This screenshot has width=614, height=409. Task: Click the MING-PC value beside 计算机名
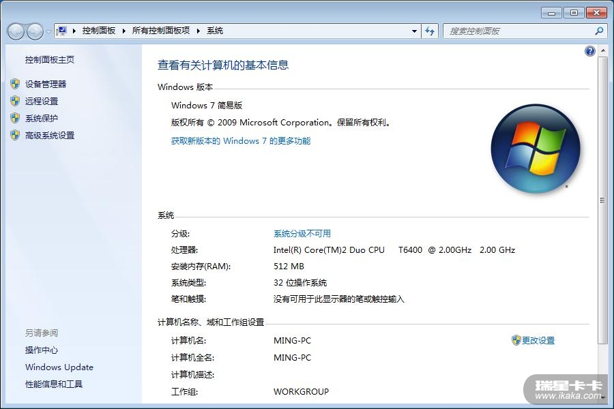[292, 341]
